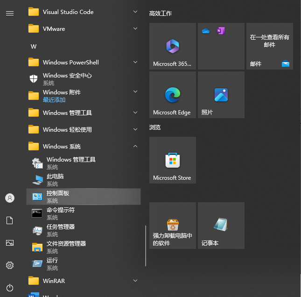301x297 pixels.
Task: Open the 照片 (Photos) tile
Action: click(221, 95)
